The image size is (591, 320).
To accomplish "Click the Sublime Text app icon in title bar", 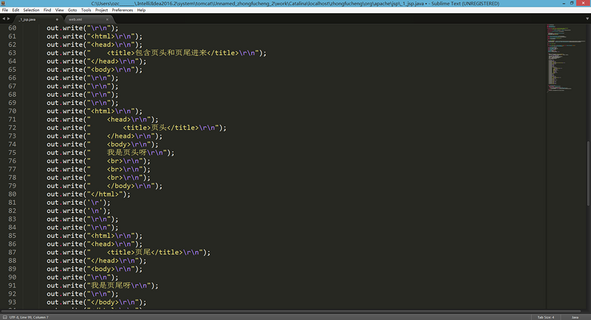I will coord(3,3).
